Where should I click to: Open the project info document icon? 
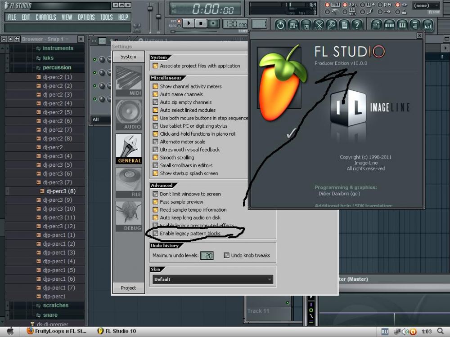click(344, 25)
